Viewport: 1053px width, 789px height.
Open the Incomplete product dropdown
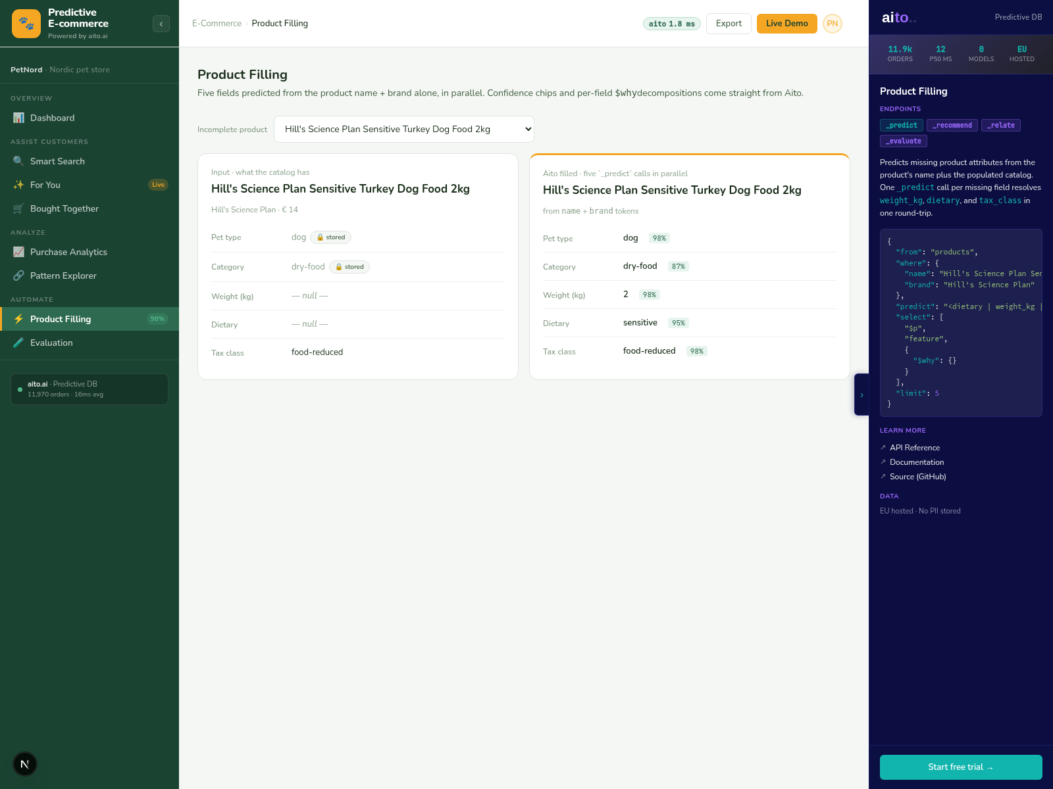(404, 130)
